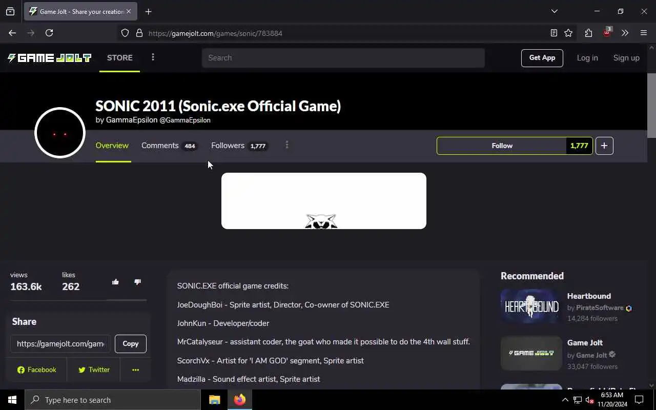Switch to the Followers tab
Screen dimensions: 656x410
click(x=239, y=146)
